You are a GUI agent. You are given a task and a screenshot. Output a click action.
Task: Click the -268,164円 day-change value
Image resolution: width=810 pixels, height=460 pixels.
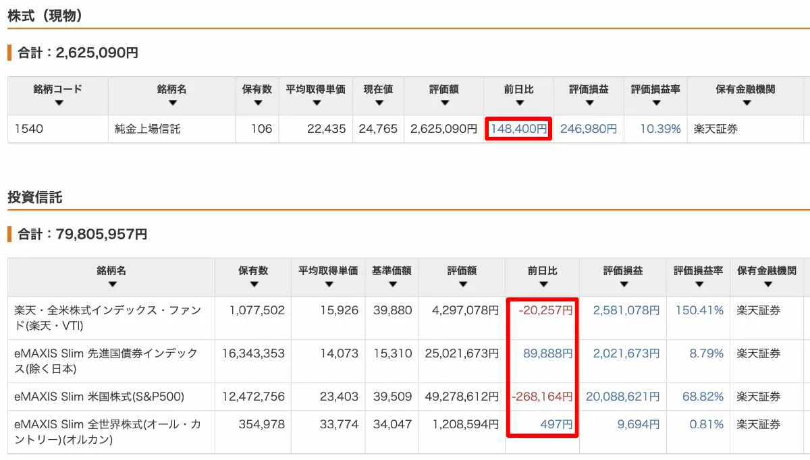542,396
